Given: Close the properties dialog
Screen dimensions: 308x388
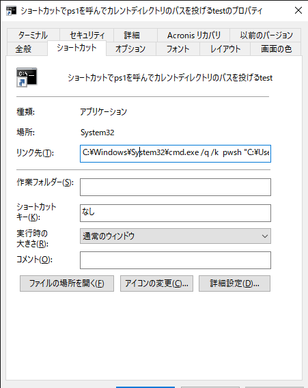Looking at the screenshot, I should [298, 10].
